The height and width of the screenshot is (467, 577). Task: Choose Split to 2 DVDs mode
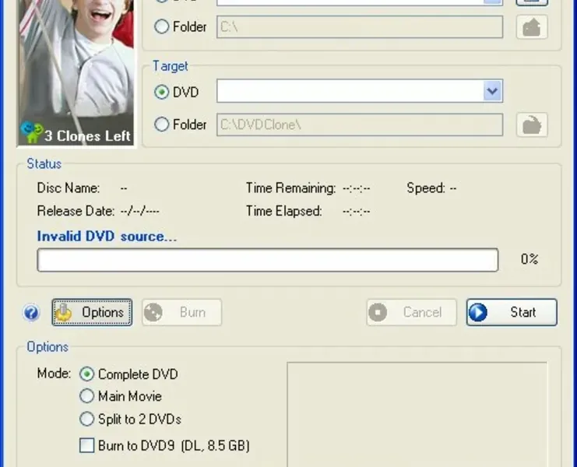[87, 419]
